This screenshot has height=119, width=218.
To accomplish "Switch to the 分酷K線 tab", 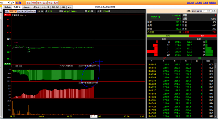I will (26, 7).
